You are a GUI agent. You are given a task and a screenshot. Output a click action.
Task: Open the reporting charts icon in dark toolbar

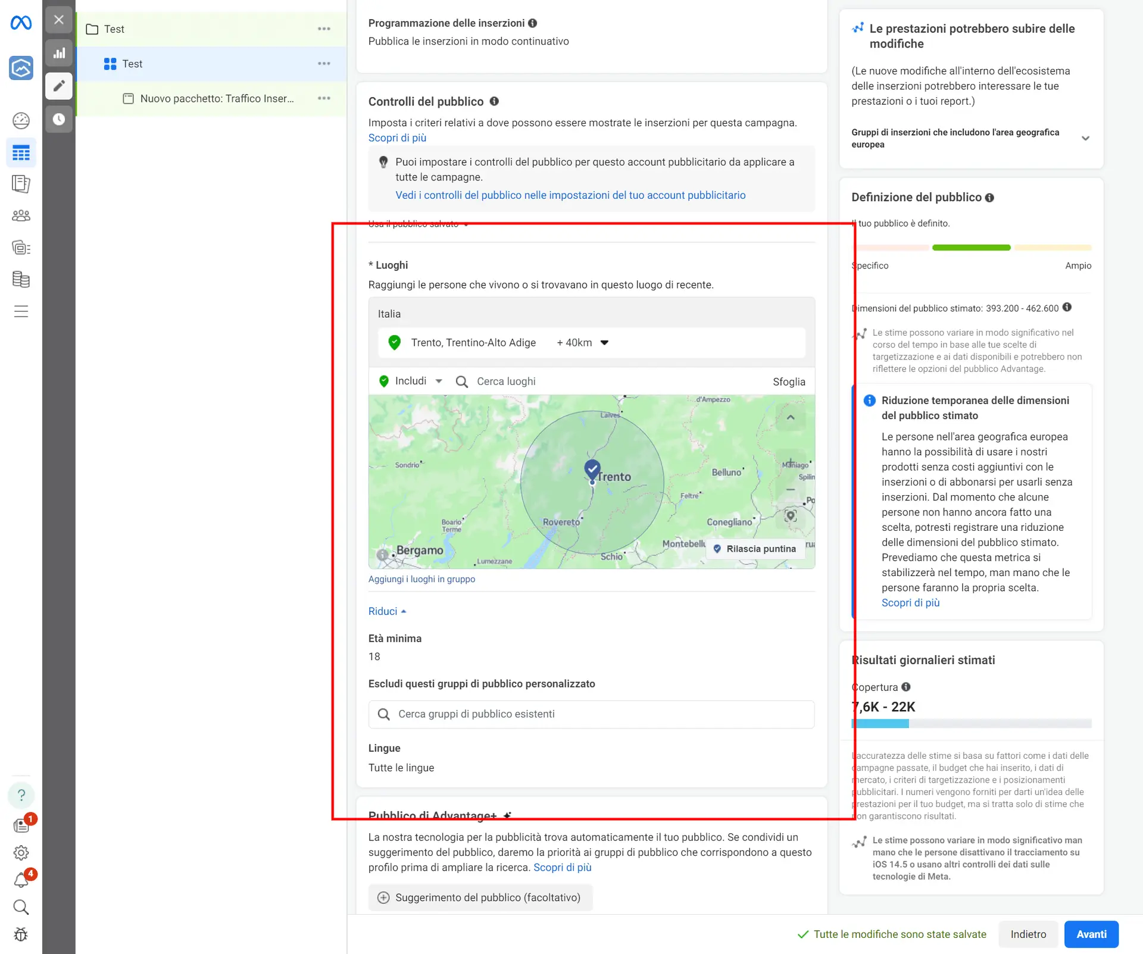pyautogui.click(x=58, y=52)
